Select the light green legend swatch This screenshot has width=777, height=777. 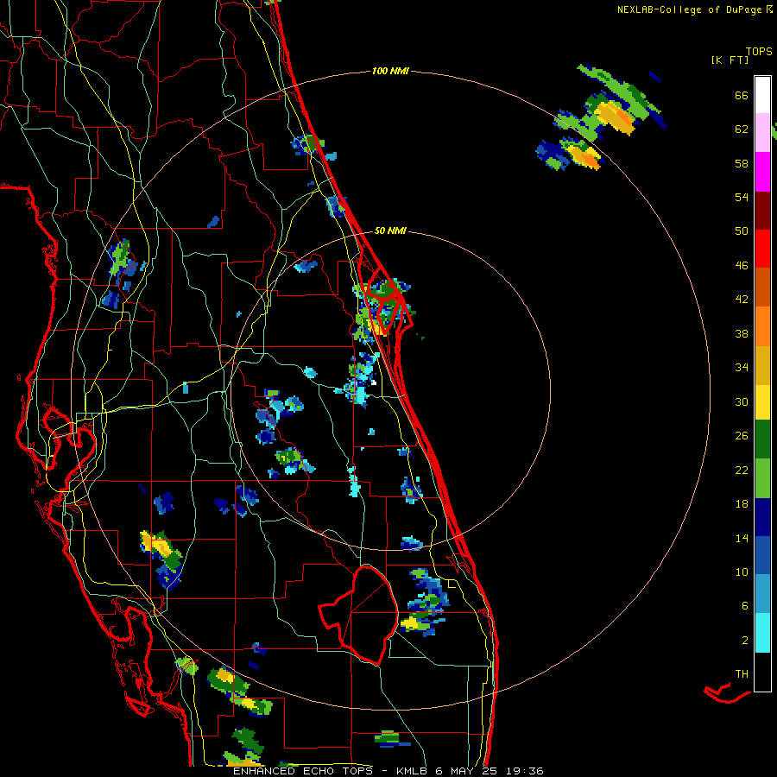coord(762,478)
